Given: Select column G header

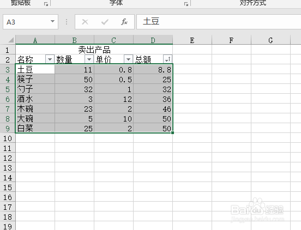Looking at the screenshot, I should (x=270, y=40).
